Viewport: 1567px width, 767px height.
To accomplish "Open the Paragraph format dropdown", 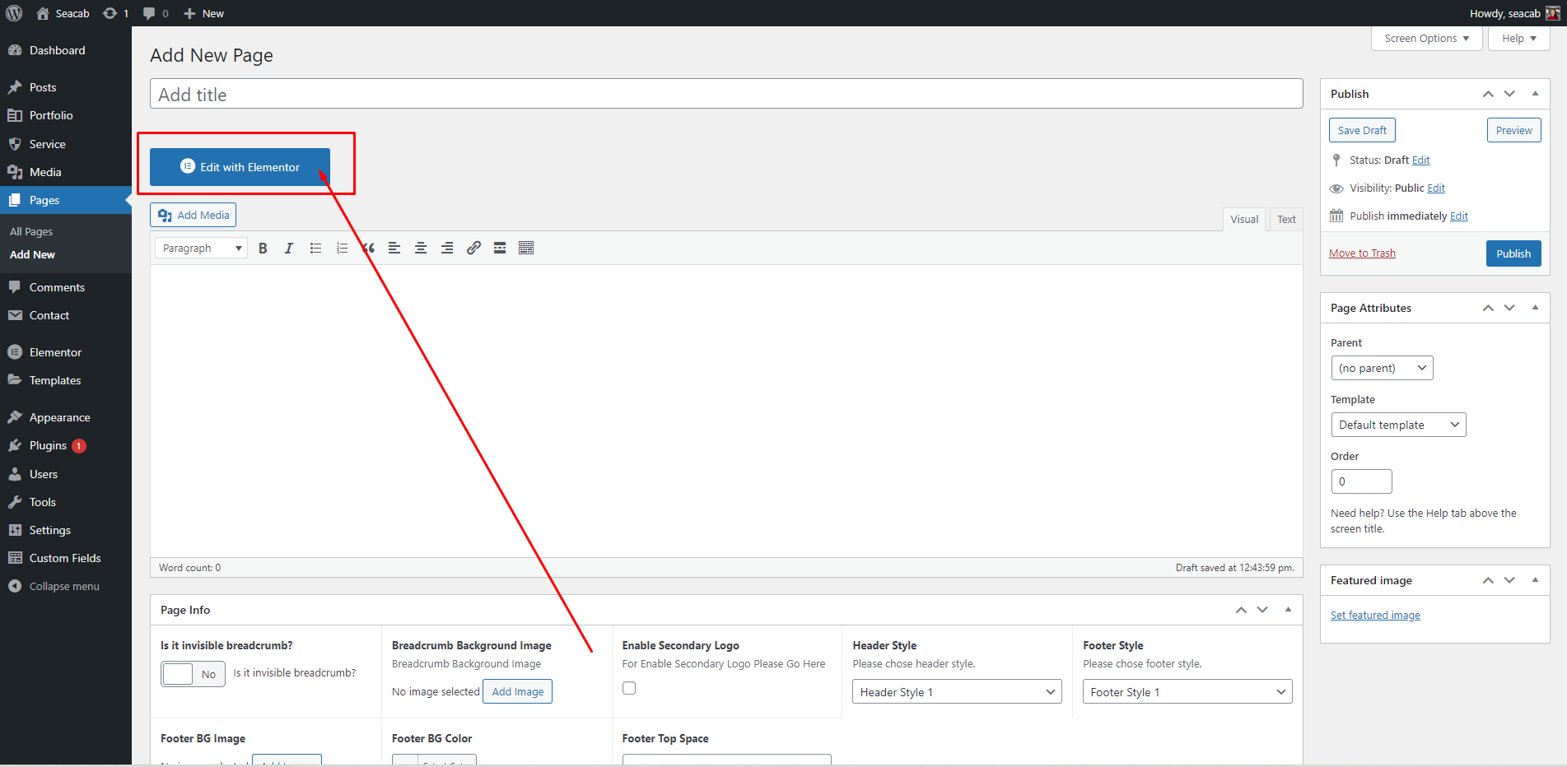I will (201, 249).
